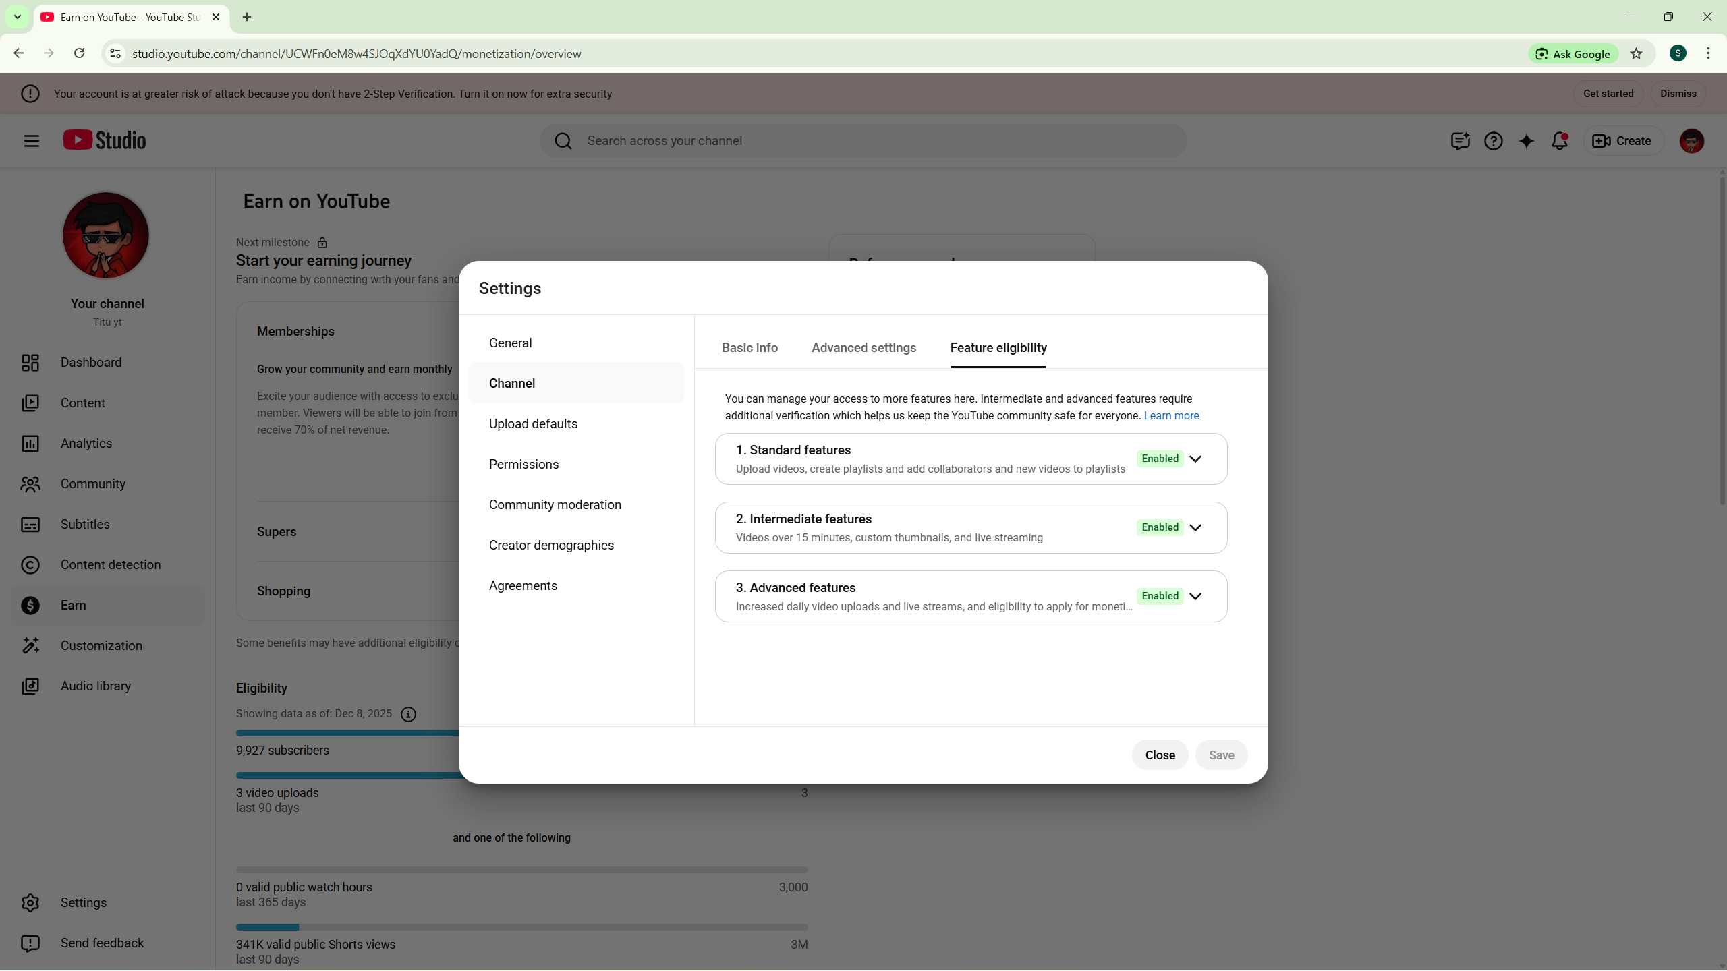Screen dimensions: 1727x971
Task: Expand the Standard features section
Action: 1195,459
